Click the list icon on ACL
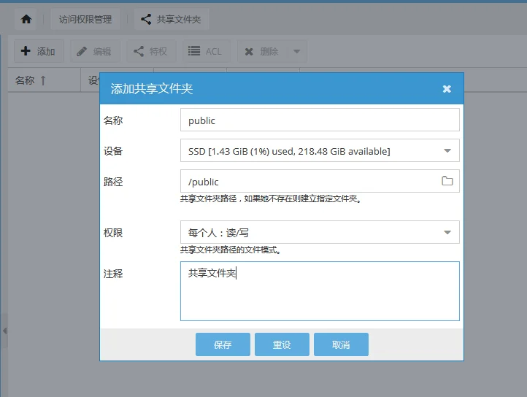This screenshot has height=397, width=527. [x=194, y=51]
